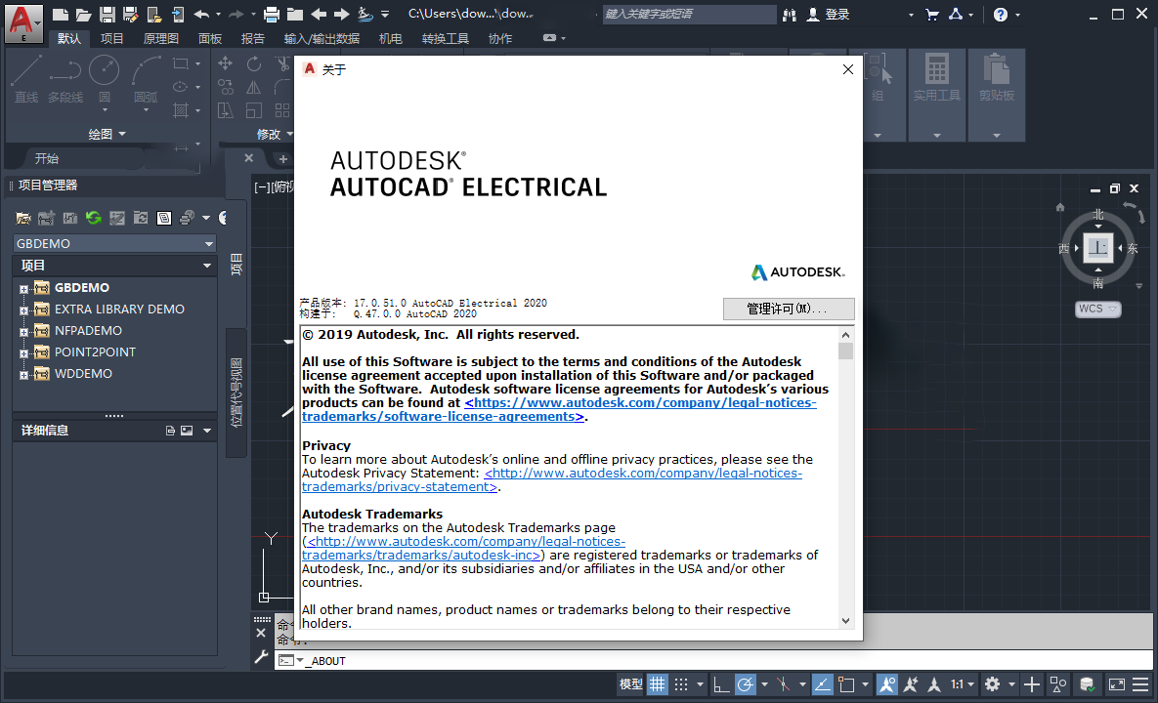This screenshot has height=703, width=1158.
Task: Collapse the Details (详细信息) section arrow
Action: click(207, 431)
